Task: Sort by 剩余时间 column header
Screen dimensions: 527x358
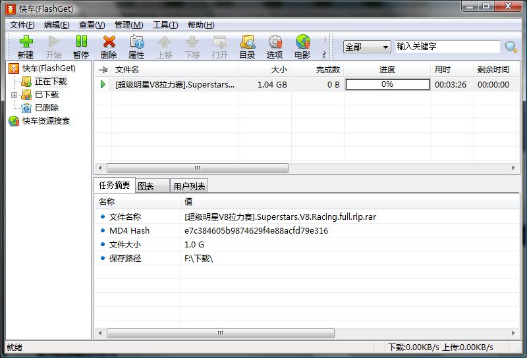Action: point(495,70)
